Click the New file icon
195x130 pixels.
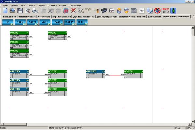coord(6,11)
